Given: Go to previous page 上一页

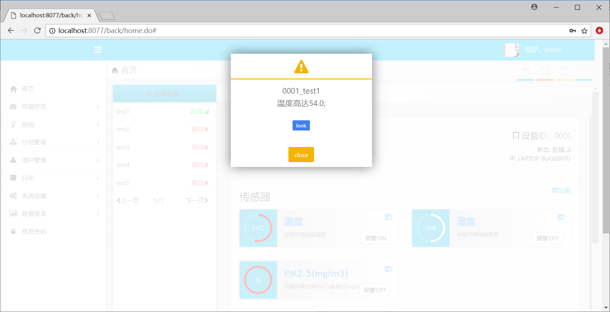Looking at the screenshot, I should click(x=128, y=200).
